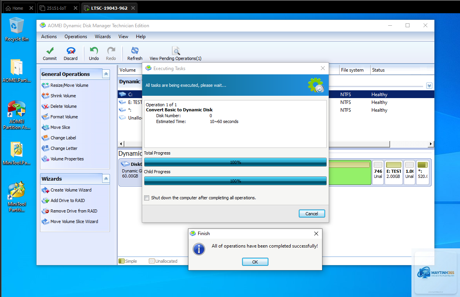Open Volume Properties
This screenshot has width=460, height=297.
[x=67, y=159]
